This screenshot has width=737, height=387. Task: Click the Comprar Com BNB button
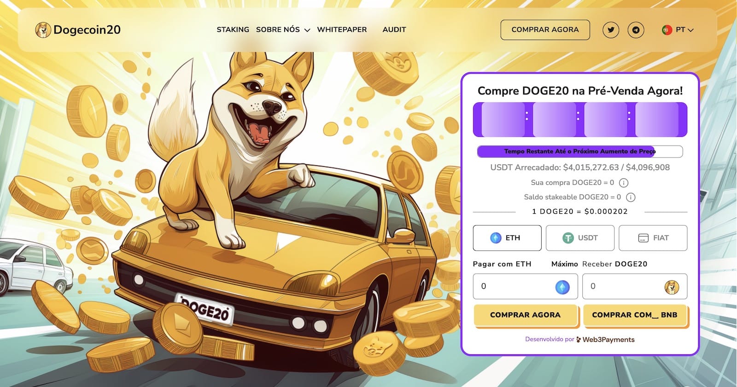click(635, 315)
